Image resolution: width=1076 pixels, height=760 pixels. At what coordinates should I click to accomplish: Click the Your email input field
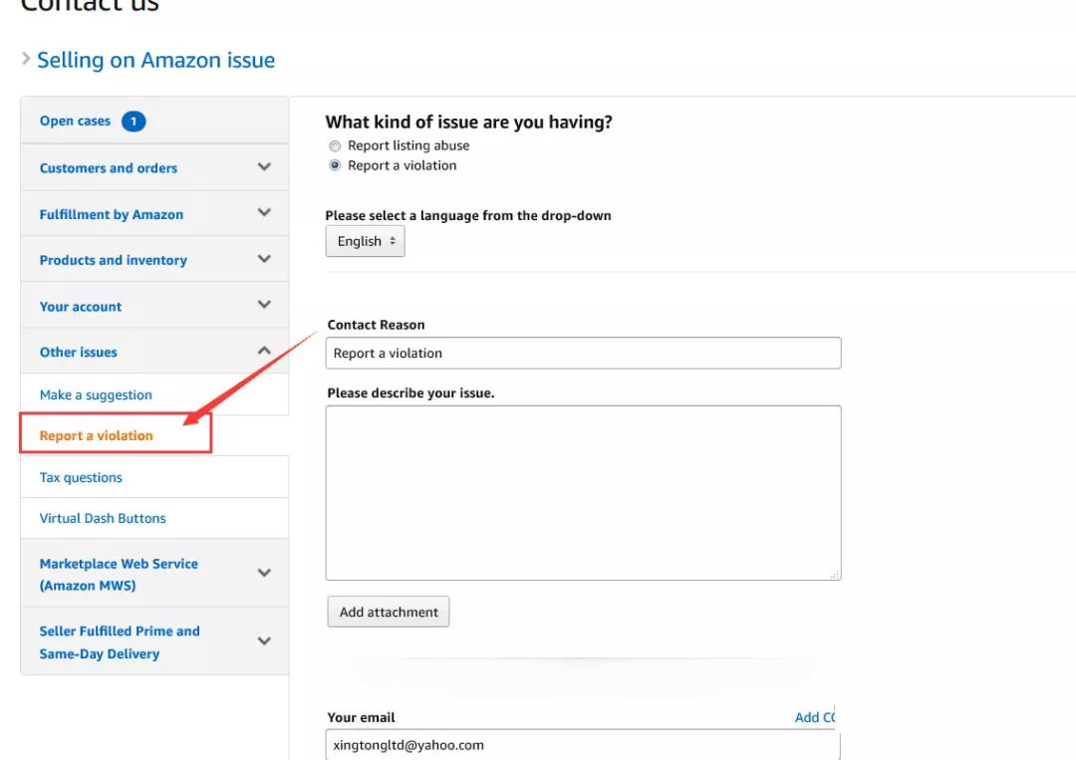point(583,745)
